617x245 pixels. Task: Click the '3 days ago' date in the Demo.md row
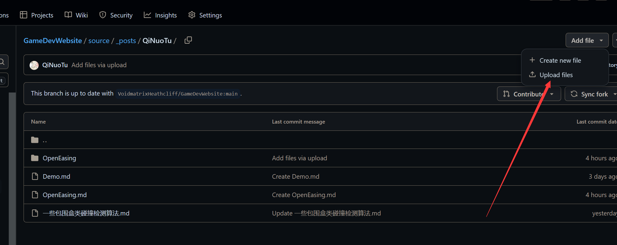(x=602, y=176)
